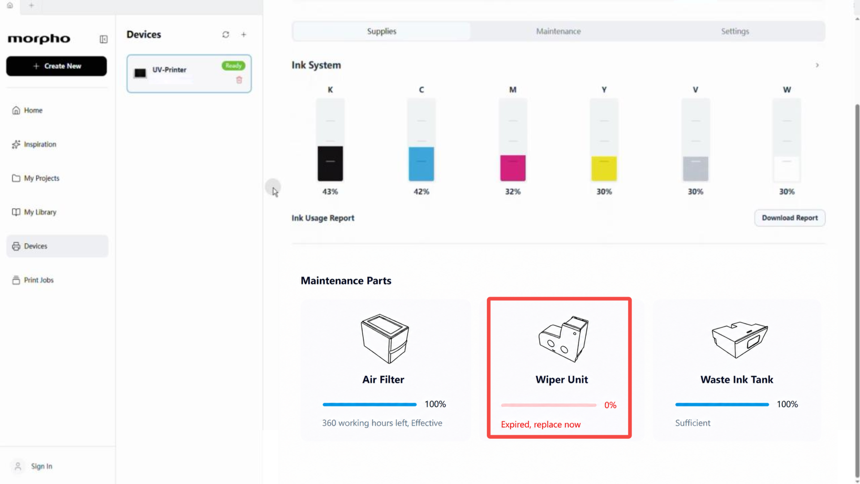Refresh the Devices list
Image resolution: width=860 pixels, height=484 pixels.
pos(226,35)
